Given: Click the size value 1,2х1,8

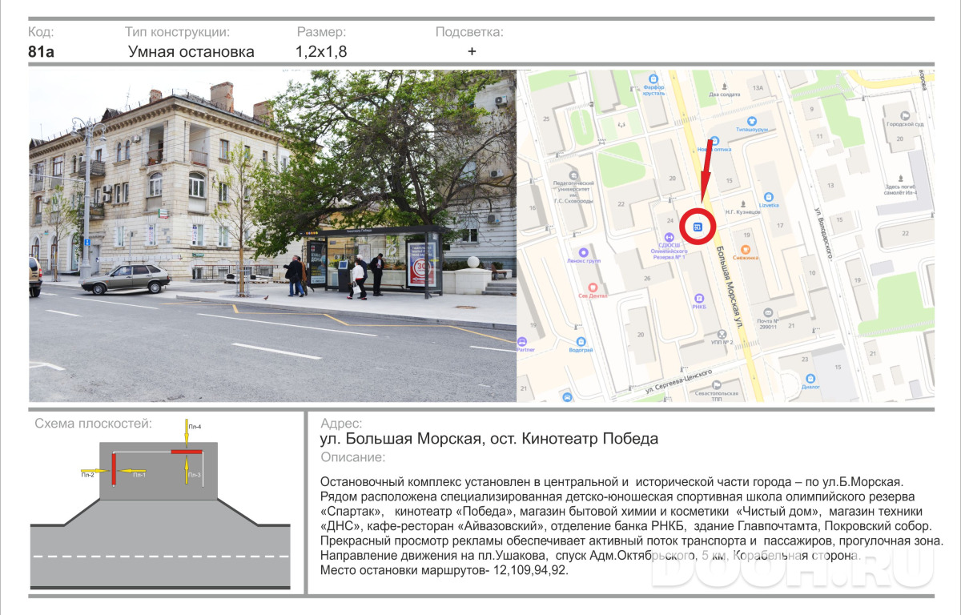Looking at the screenshot, I should 321,52.
